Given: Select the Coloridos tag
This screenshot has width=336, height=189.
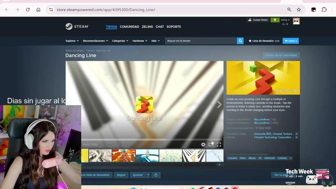Looking at the screenshot, I should pyautogui.click(x=282, y=158).
